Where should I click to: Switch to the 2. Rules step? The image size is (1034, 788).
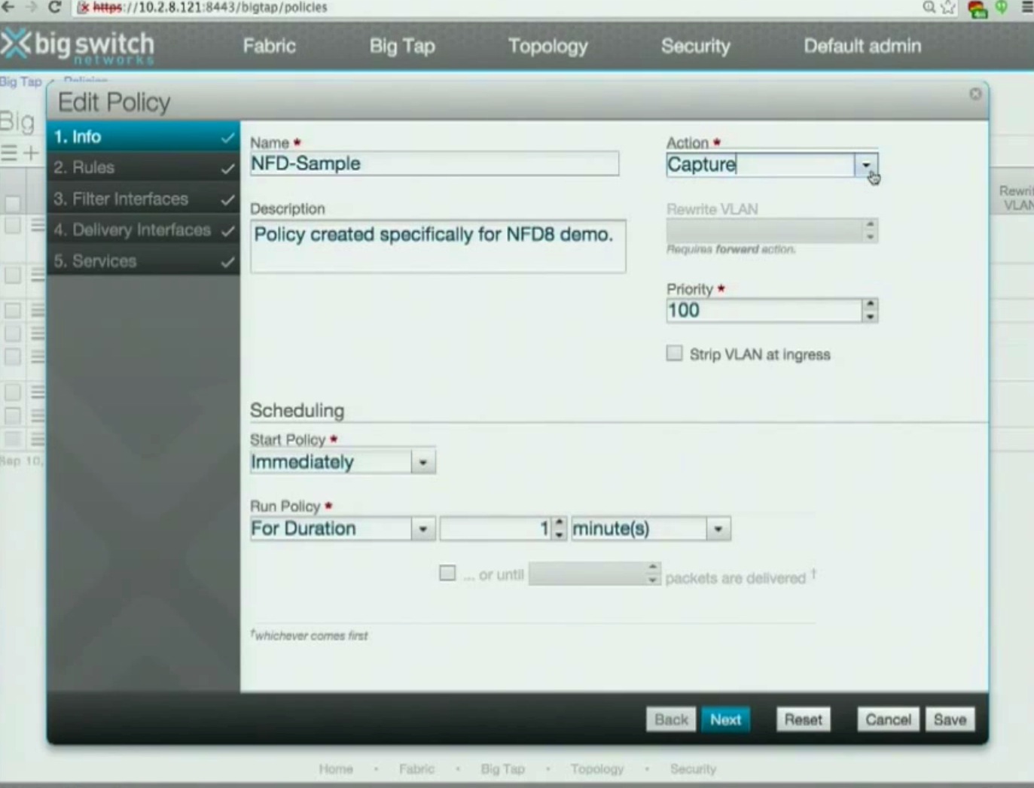coord(143,168)
